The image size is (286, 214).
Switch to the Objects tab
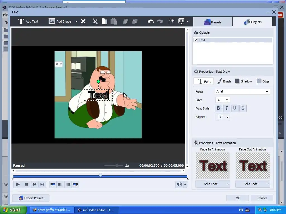pos(252,22)
